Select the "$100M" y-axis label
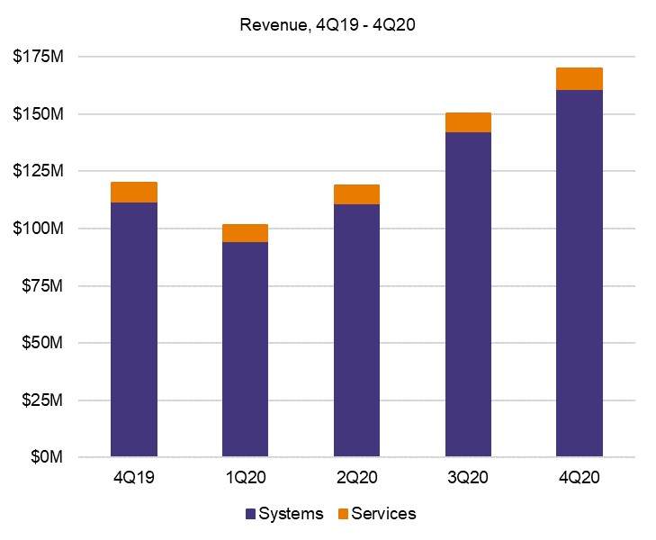Viewport: 656px width, 540px height. coord(38,229)
